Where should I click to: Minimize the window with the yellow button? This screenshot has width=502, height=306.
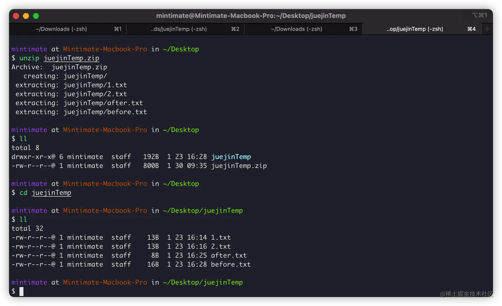click(x=26, y=16)
